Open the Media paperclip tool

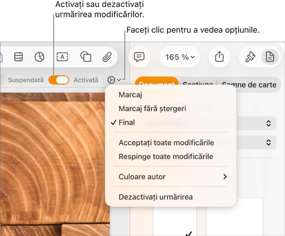[x=107, y=57]
